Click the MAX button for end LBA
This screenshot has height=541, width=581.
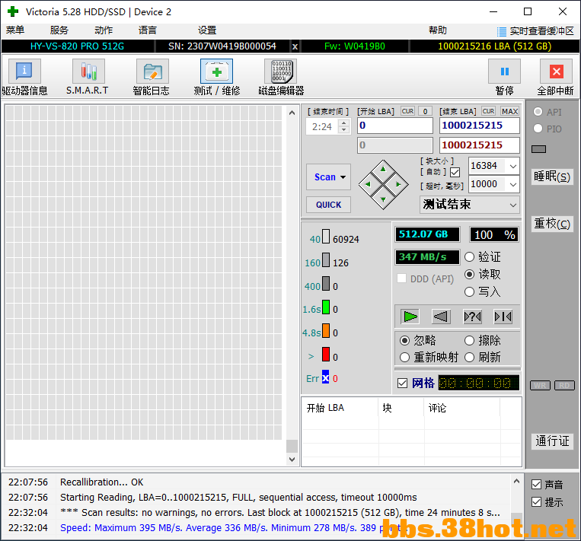pyautogui.click(x=509, y=111)
